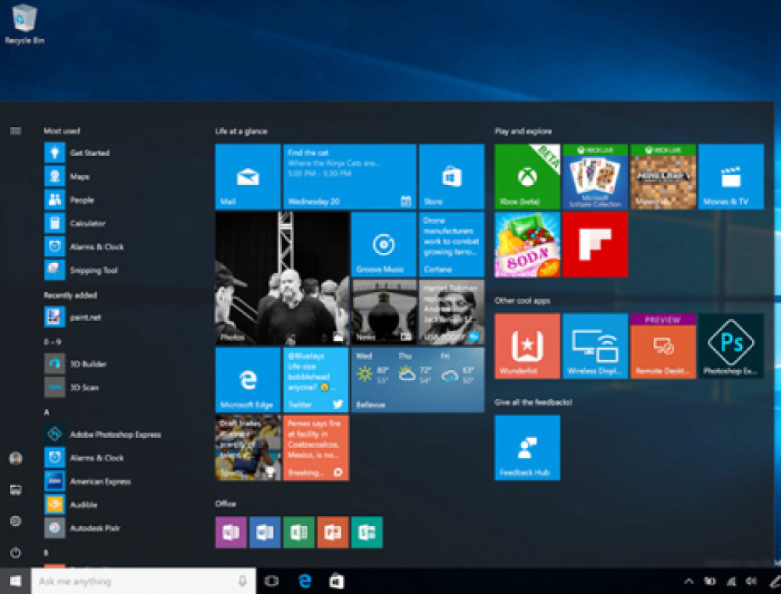Open the Wunderlist tile

click(x=527, y=346)
